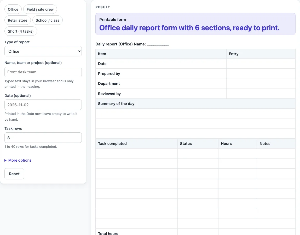The width and height of the screenshot is (300, 235).
Task: Click the '1 to 40 rows' hint text
Action: (x=31, y=147)
